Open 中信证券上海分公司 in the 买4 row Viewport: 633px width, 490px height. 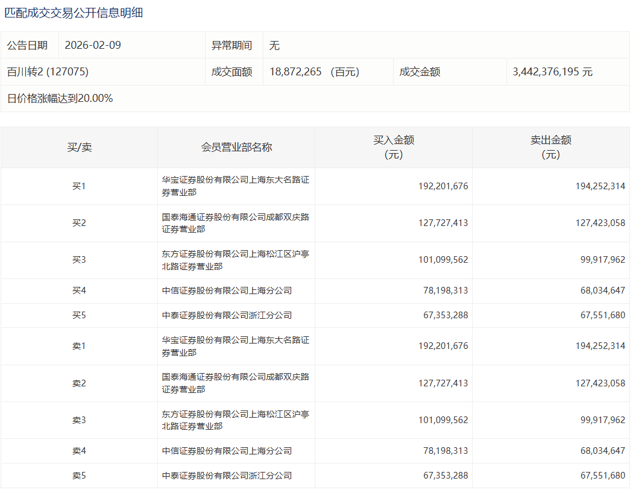point(227,291)
